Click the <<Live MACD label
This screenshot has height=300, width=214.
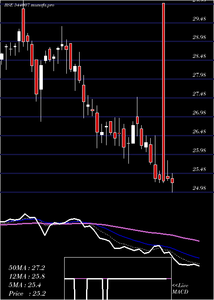(180, 289)
